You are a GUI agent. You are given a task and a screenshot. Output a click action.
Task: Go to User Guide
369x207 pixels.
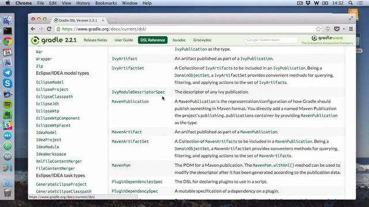[x=124, y=40]
